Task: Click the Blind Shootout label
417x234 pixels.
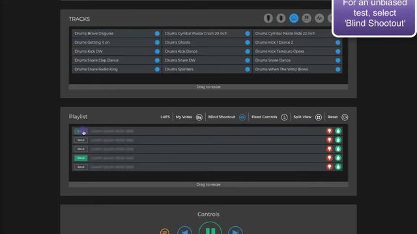Action: (222, 117)
